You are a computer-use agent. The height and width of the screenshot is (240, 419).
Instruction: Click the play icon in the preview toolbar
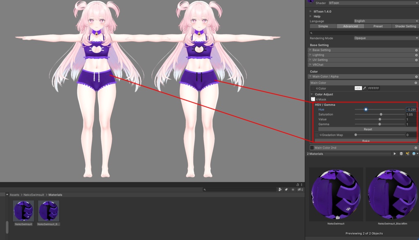coord(394,154)
